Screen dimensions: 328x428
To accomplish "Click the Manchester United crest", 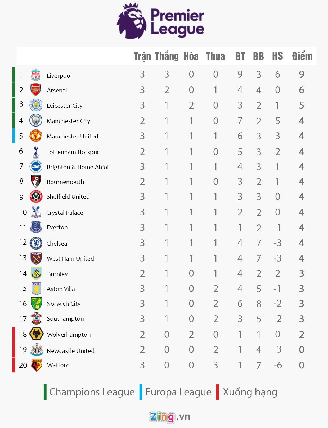I will (x=35, y=136).
